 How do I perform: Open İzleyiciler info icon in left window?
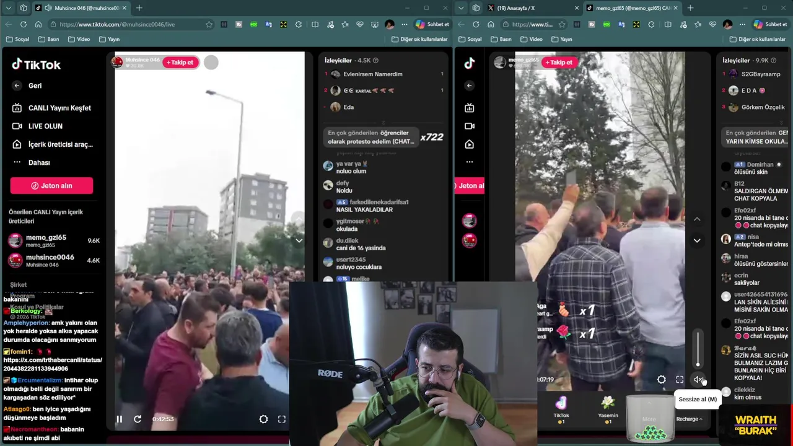[375, 61]
